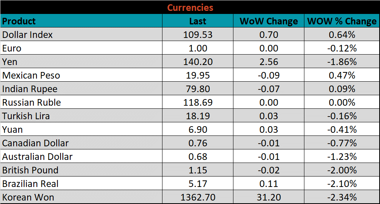
Task: Click the WOW % Change column header
Action: click(342, 21)
